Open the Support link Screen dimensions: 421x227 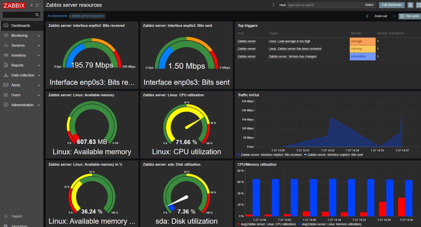17,216
